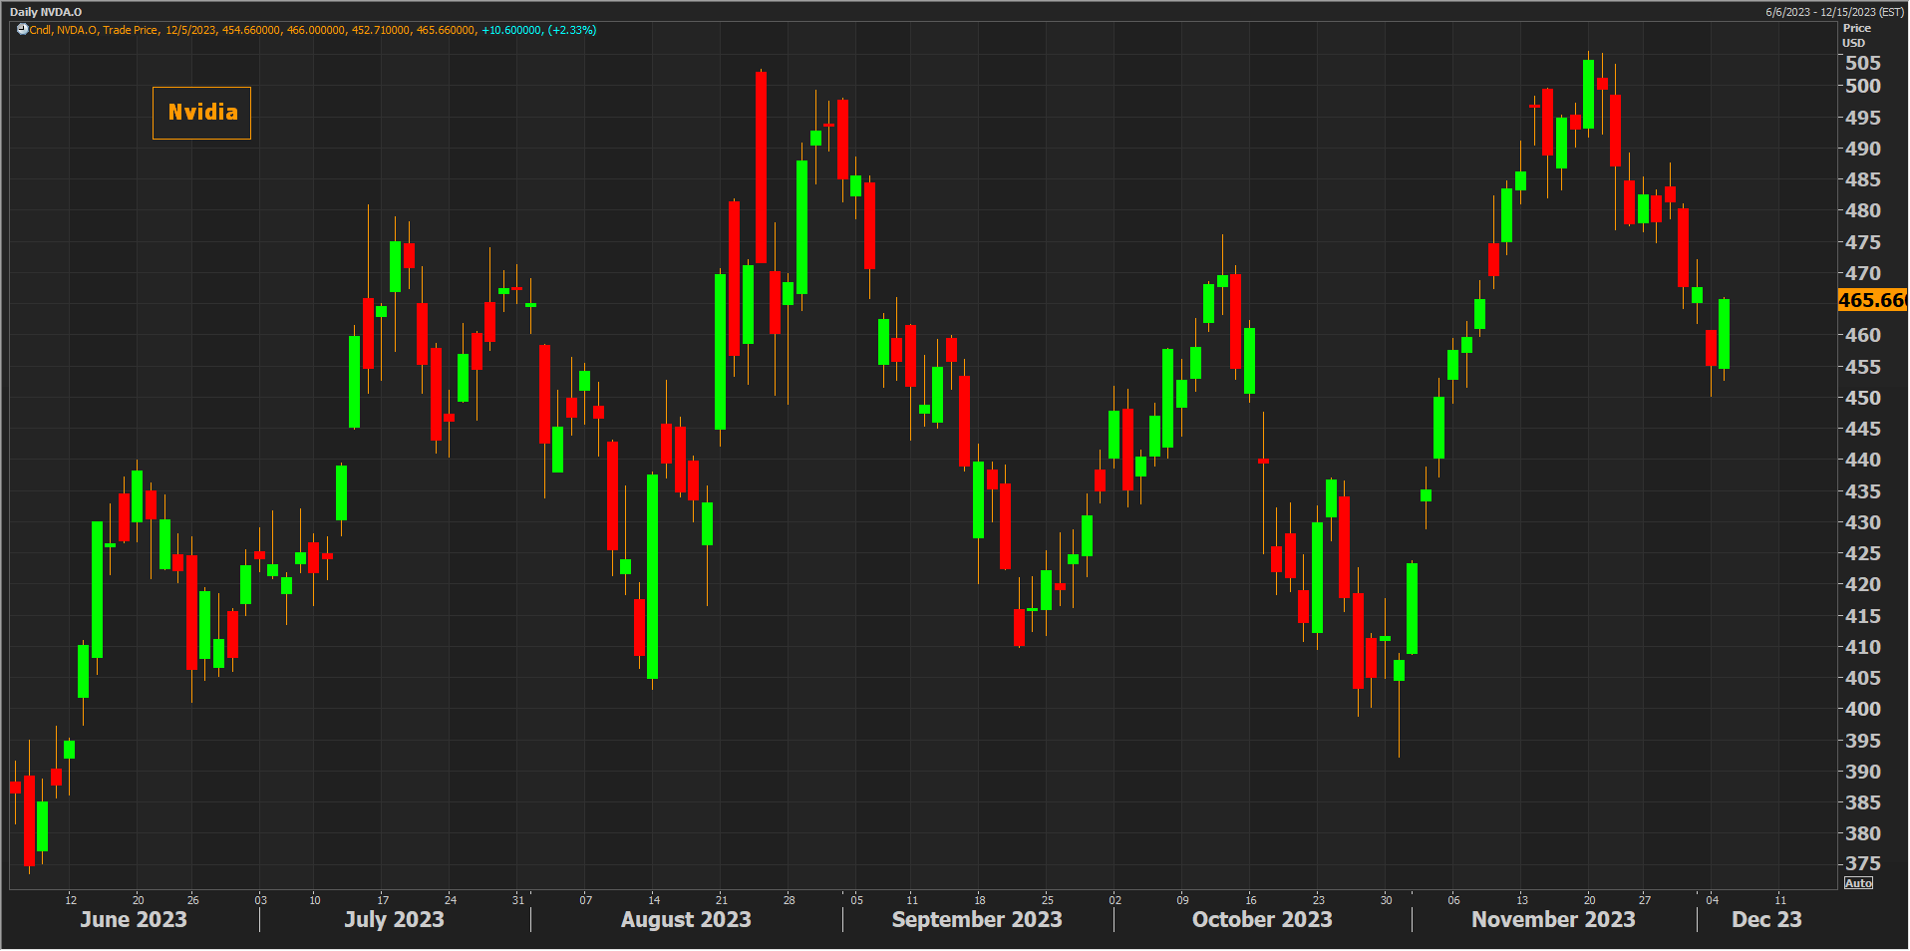
Task: Click the 500 mark on price axis
Action: (1862, 87)
